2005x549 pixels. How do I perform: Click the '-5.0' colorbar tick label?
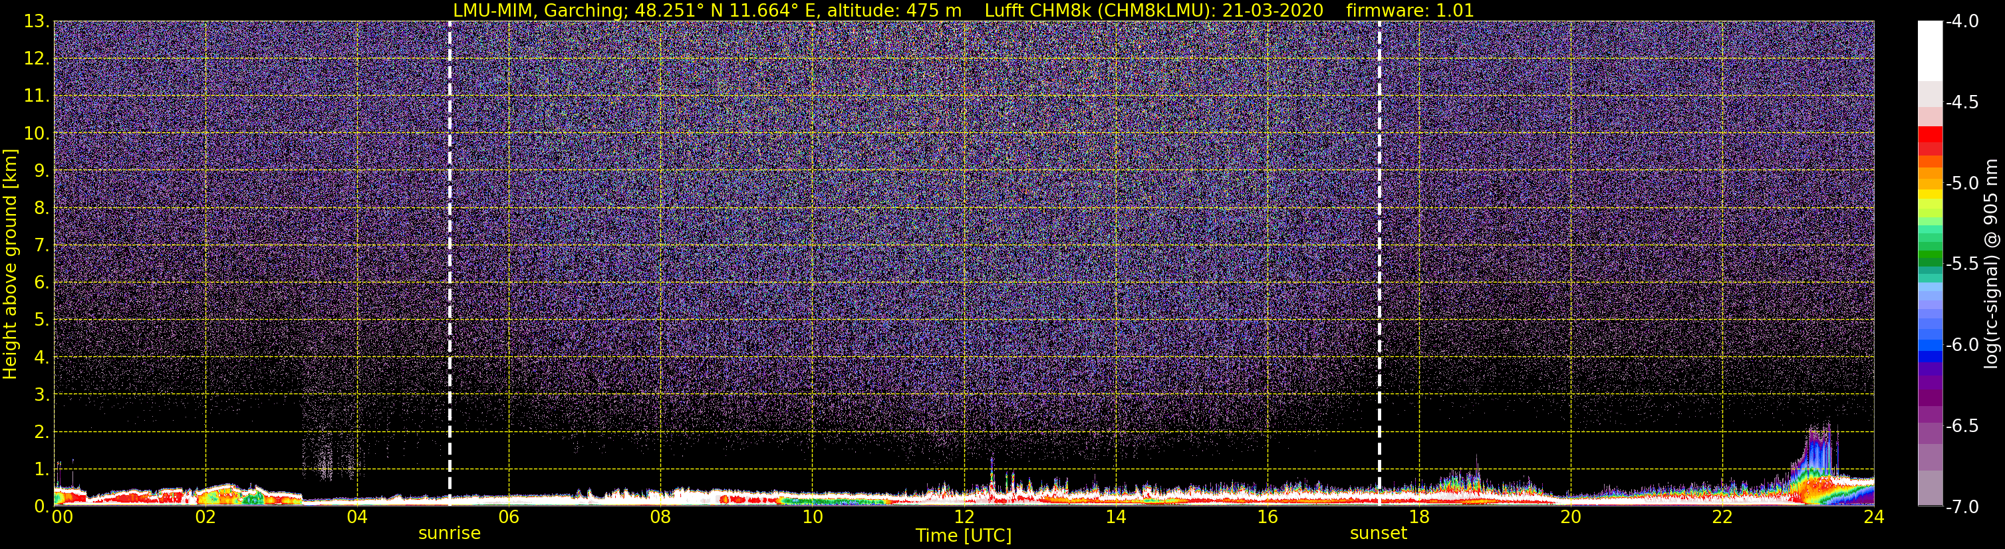pos(1961,183)
